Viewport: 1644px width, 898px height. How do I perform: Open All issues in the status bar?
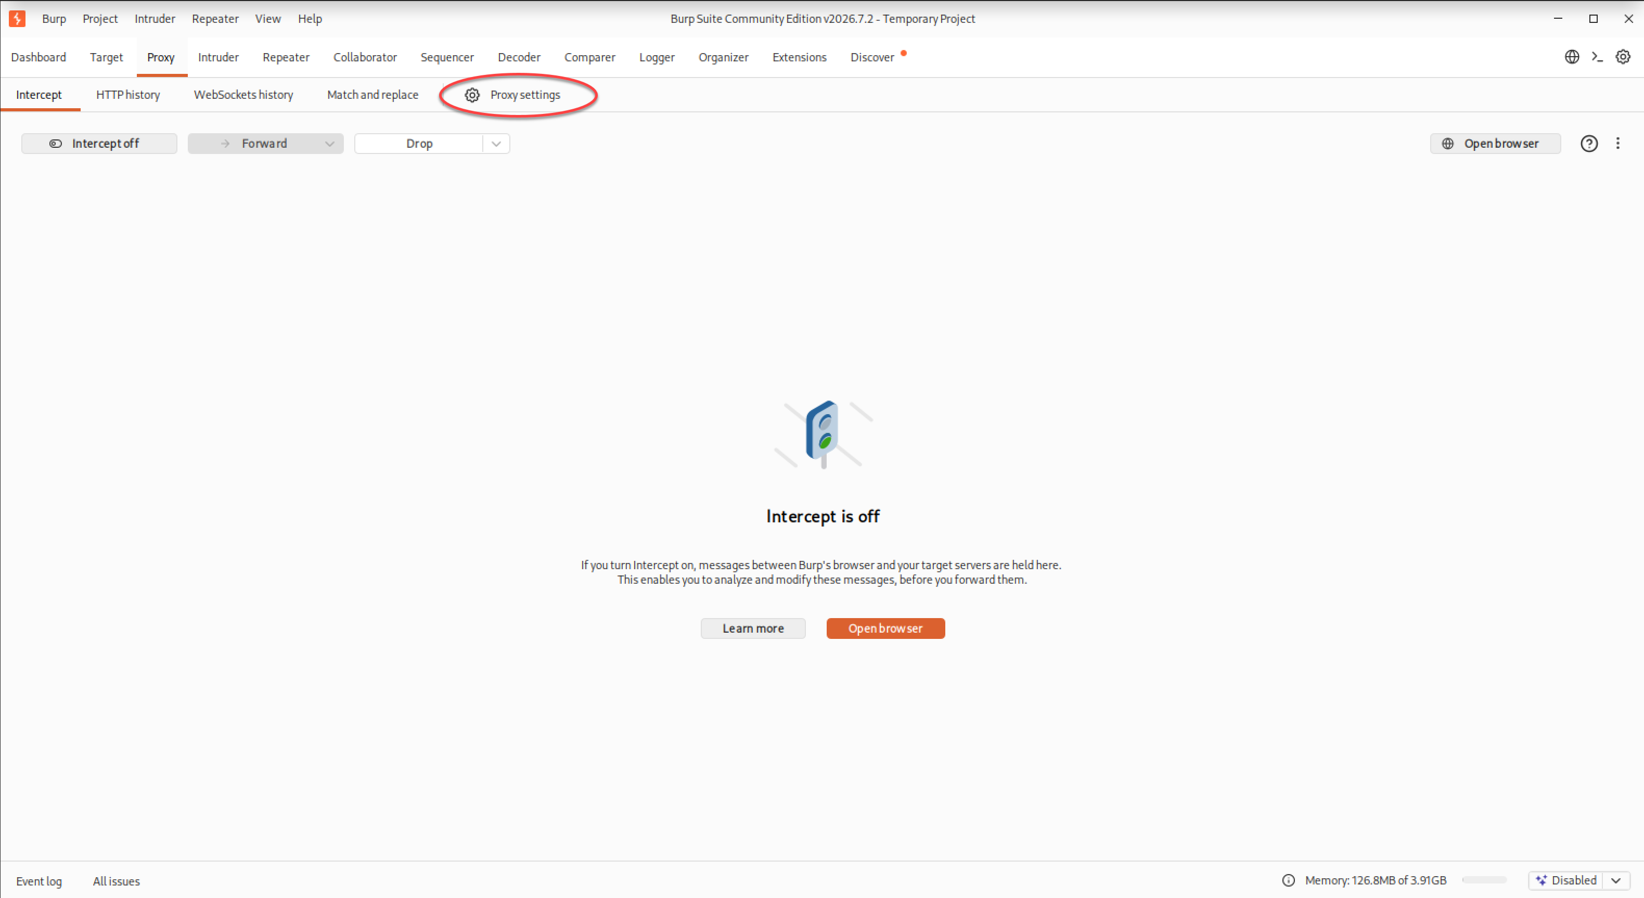coord(116,881)
